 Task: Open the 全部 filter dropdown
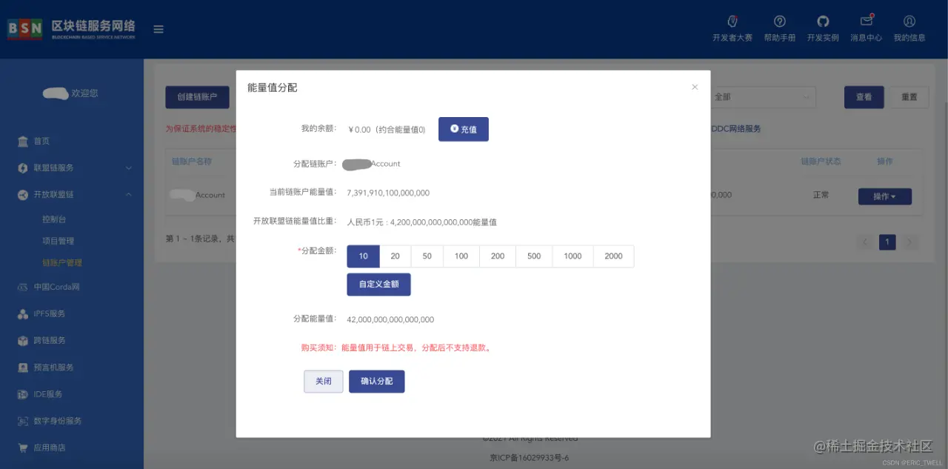[x=763, y=97]
